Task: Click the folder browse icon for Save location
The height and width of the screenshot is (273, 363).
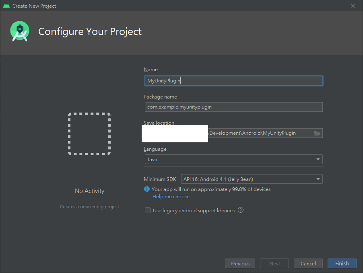Action: (x=317, y=133)
